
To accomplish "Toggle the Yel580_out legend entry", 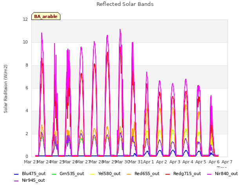I will tap(105, 174).
